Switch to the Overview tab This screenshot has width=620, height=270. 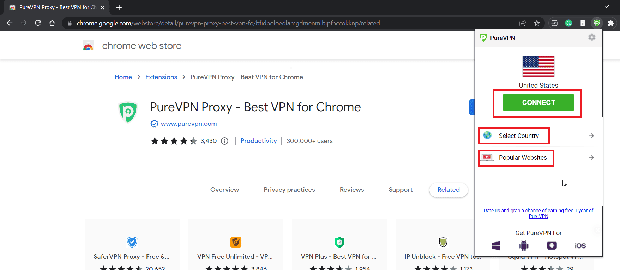(224, 190)
